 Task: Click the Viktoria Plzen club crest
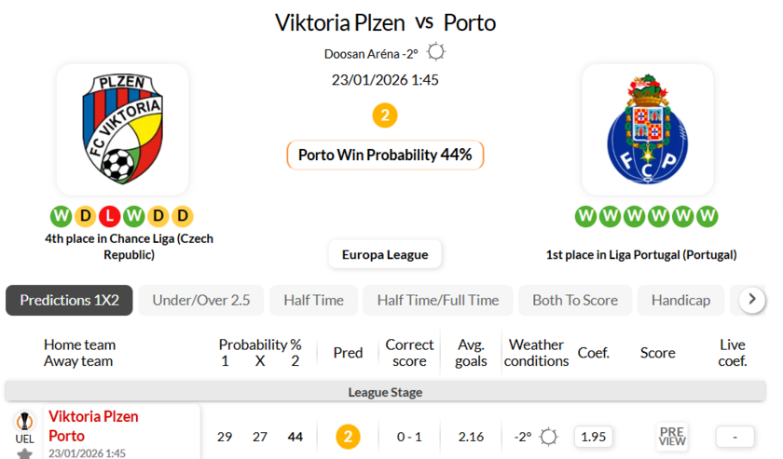click(122, 128)
